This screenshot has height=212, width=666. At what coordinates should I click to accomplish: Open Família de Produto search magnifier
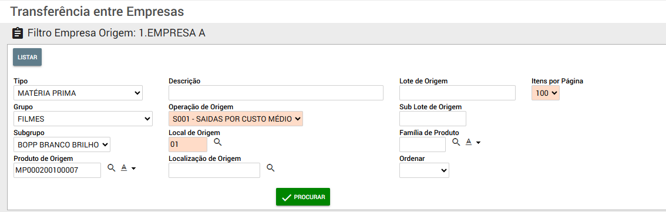(x=456, y=142)
